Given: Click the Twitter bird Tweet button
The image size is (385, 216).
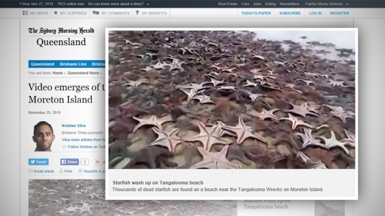Looking at the screenshot, I should coord(38,162).
